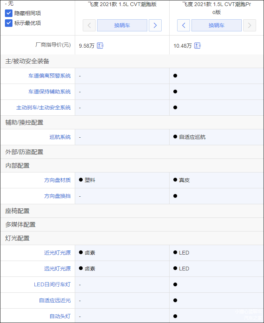Expand the 外部/防盗配置 section header
264x323 pixels.
point(24,152)
